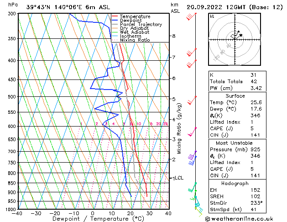Click the date '20.09.2022 12GMT' title
The width and height of the screenshot is (287, 222).
[216, 7]
